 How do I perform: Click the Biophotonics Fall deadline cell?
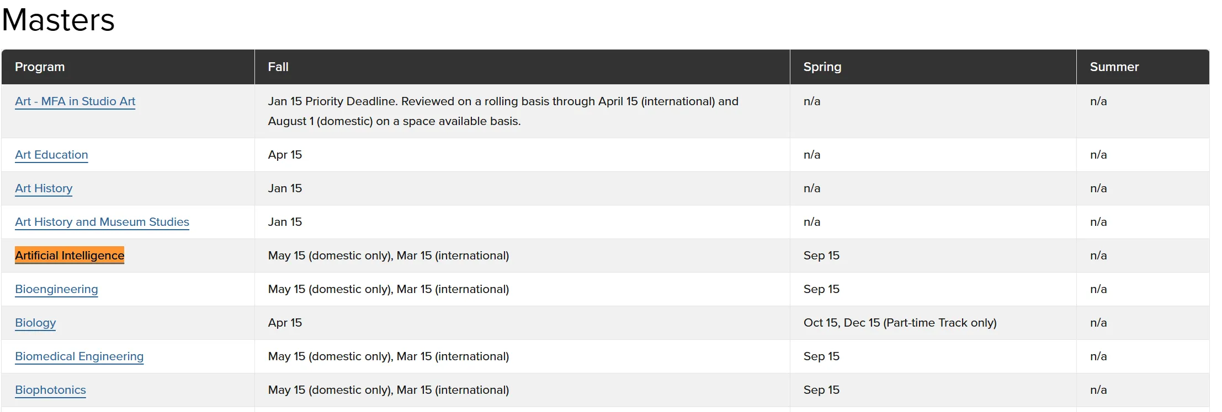(x=388, y=390)
